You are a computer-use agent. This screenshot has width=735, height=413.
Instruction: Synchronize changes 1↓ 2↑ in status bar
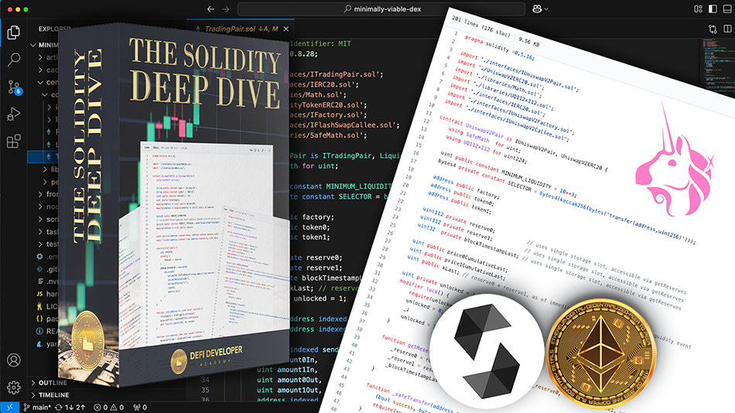coord(70,408)
